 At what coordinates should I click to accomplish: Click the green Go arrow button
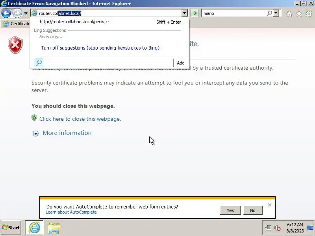tap(194, 13)
